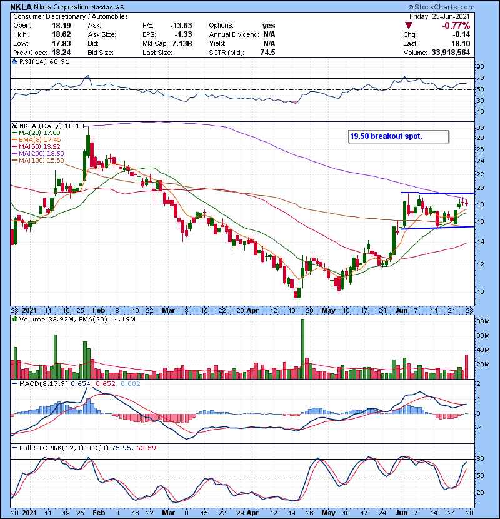The image size is (500, 519).
Task: Click the Friday 25-Jun-2021 date
Action: 439,16
